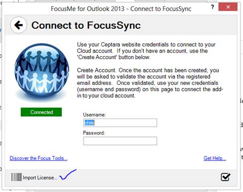Screen dimensions: 243x192
Task: Select the Import License text button
Action: (40, 178)
